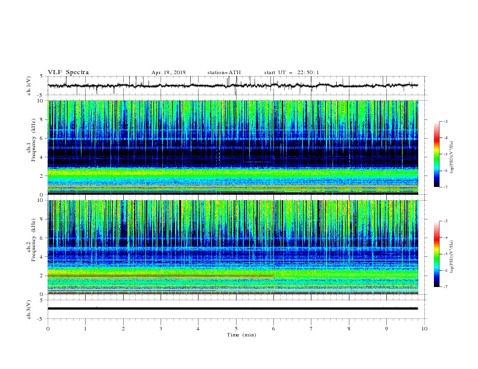Click time axis tick label '9'
The width and height of the screenshot is (478, 369).
tap(386, 329)
